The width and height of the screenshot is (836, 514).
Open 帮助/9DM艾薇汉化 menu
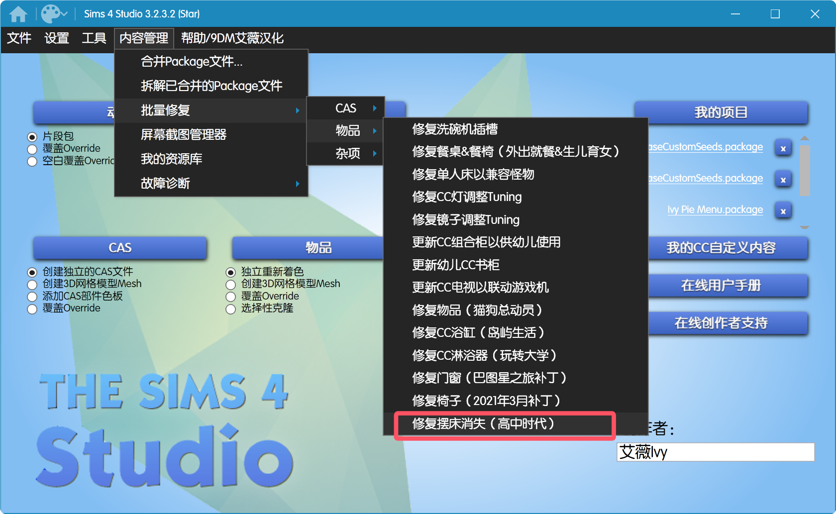click(x=232, y=38)
